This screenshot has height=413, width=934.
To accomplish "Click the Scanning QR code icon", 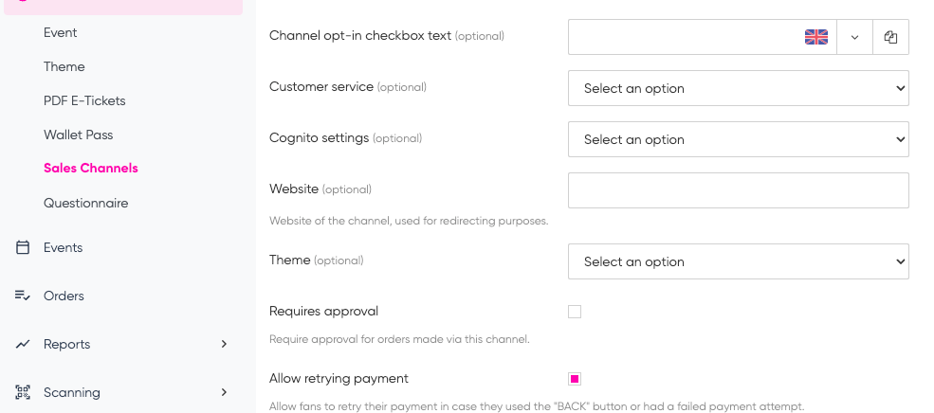I will [23, 392].
